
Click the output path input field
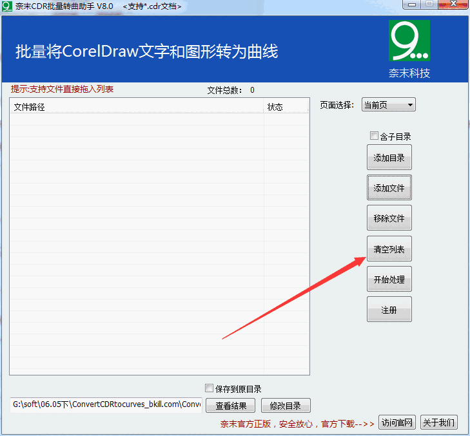106,405
